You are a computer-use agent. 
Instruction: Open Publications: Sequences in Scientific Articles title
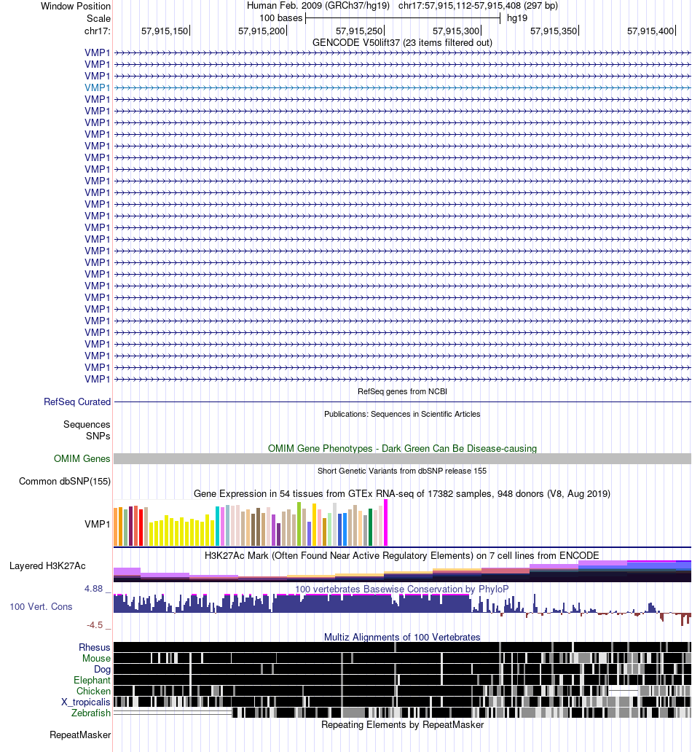[x=402, y=414]
